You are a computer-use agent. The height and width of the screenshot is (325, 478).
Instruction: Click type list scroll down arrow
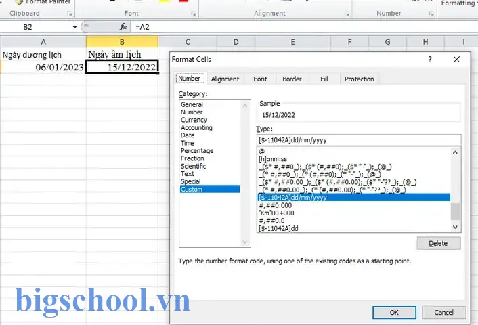click(455, 227)
